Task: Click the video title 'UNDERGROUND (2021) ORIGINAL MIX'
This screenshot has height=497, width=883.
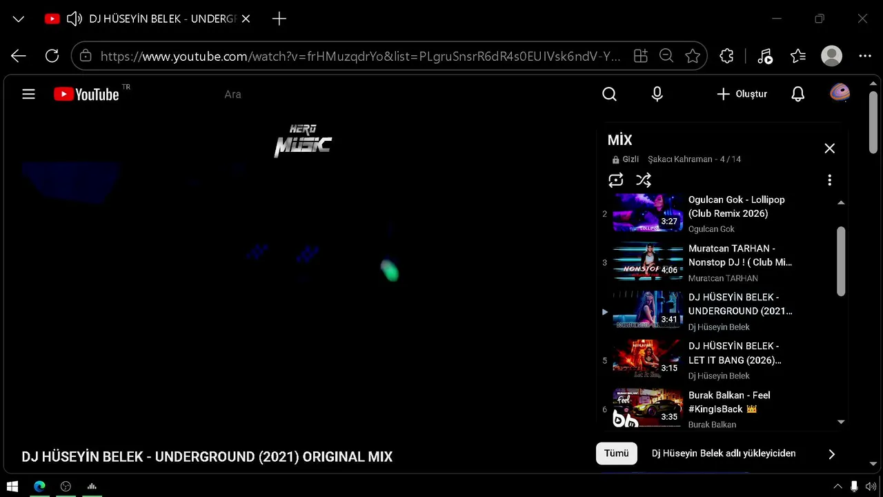Action: click(274, 457)
